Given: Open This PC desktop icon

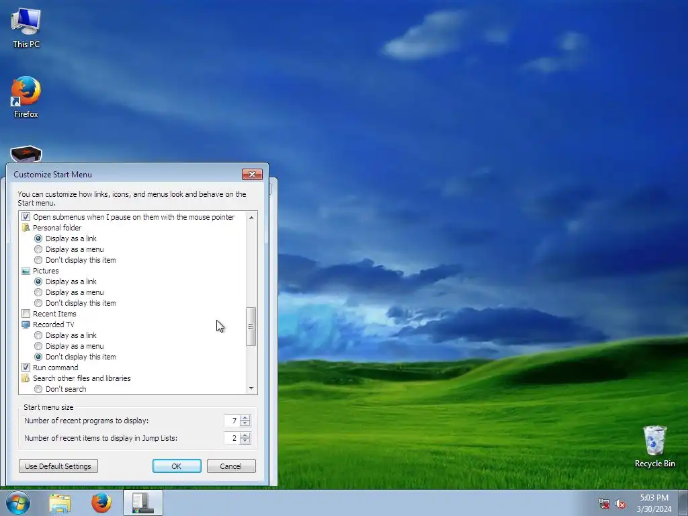Looking at the screenshot, I should (26, 28).
